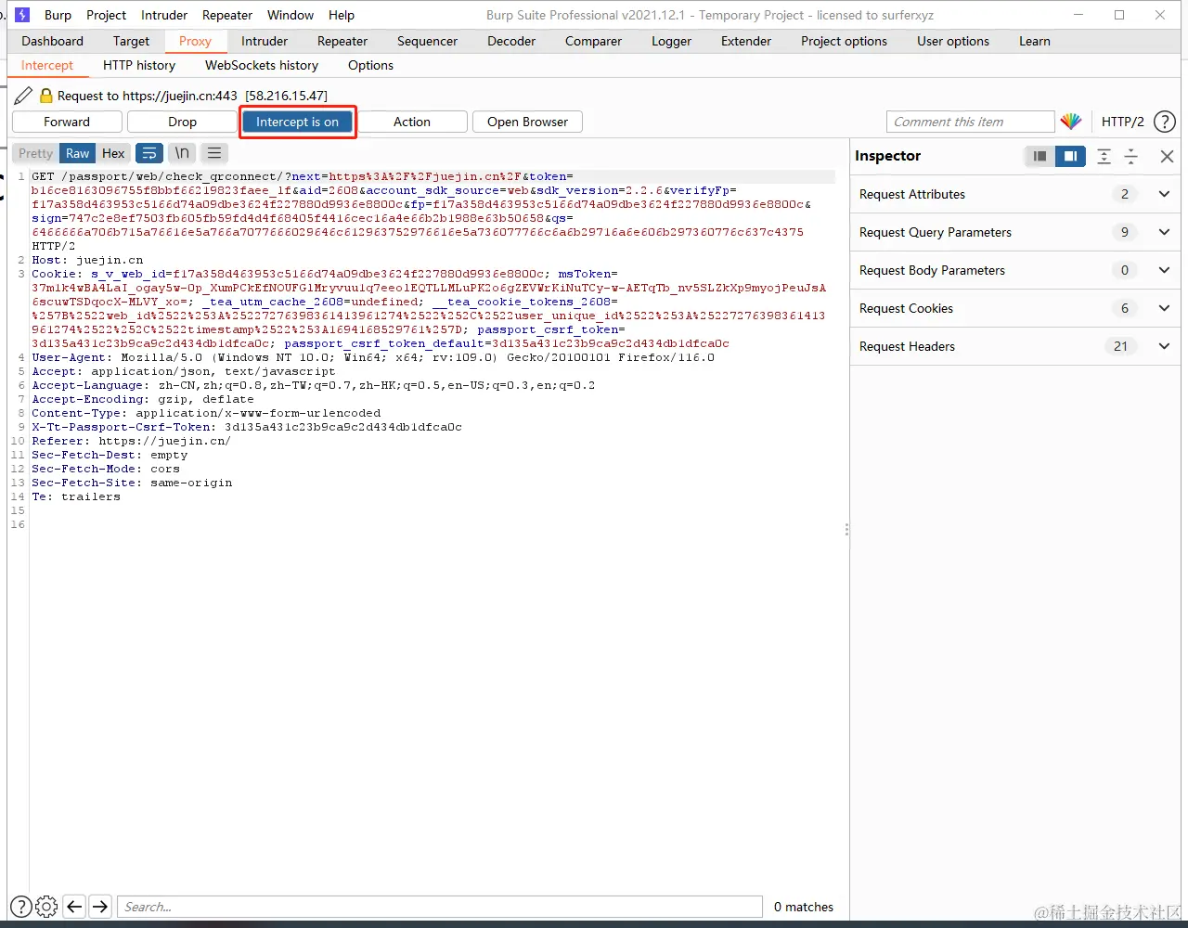
Task: Click the pencil edit icon beside request target
Action: tap(23, 96)
